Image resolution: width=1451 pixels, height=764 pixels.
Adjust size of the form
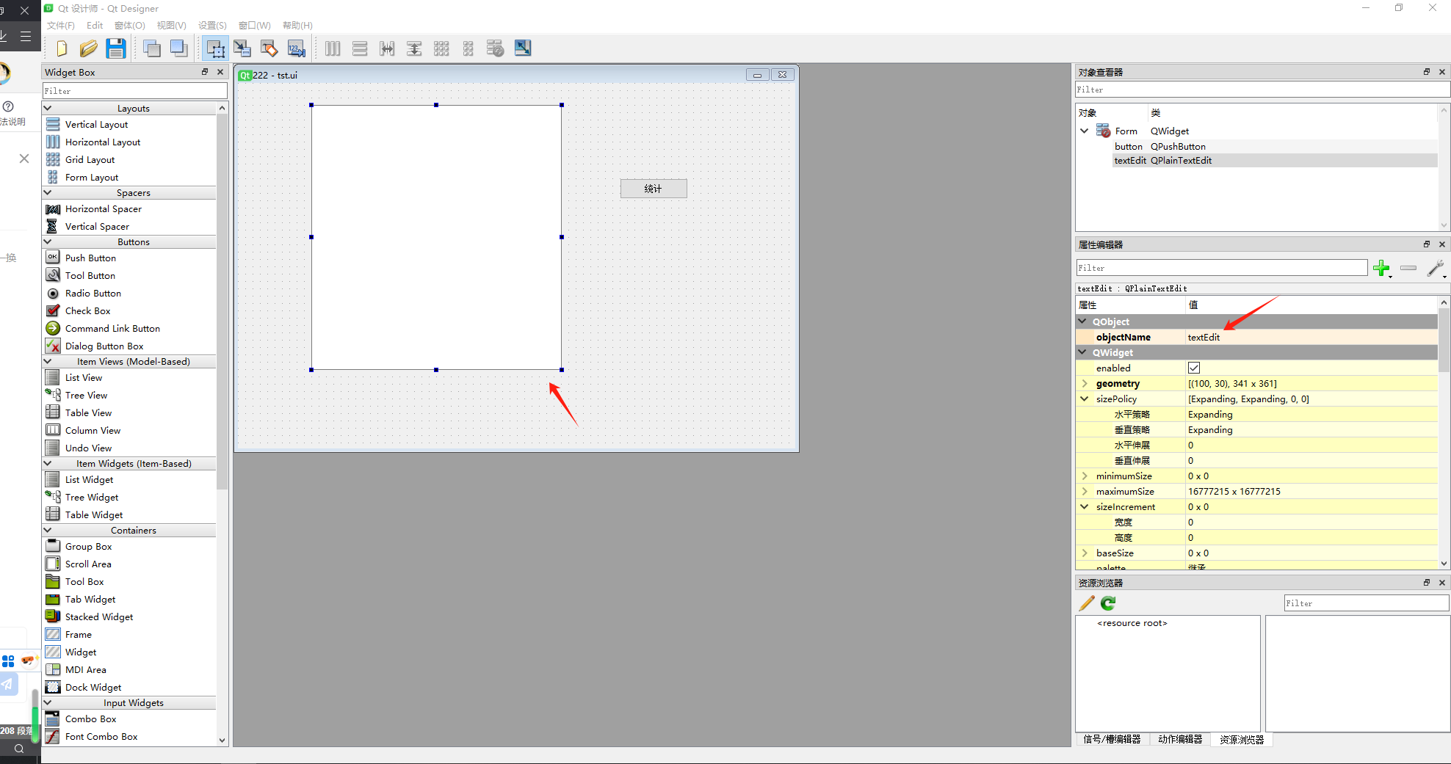[523, 48]
